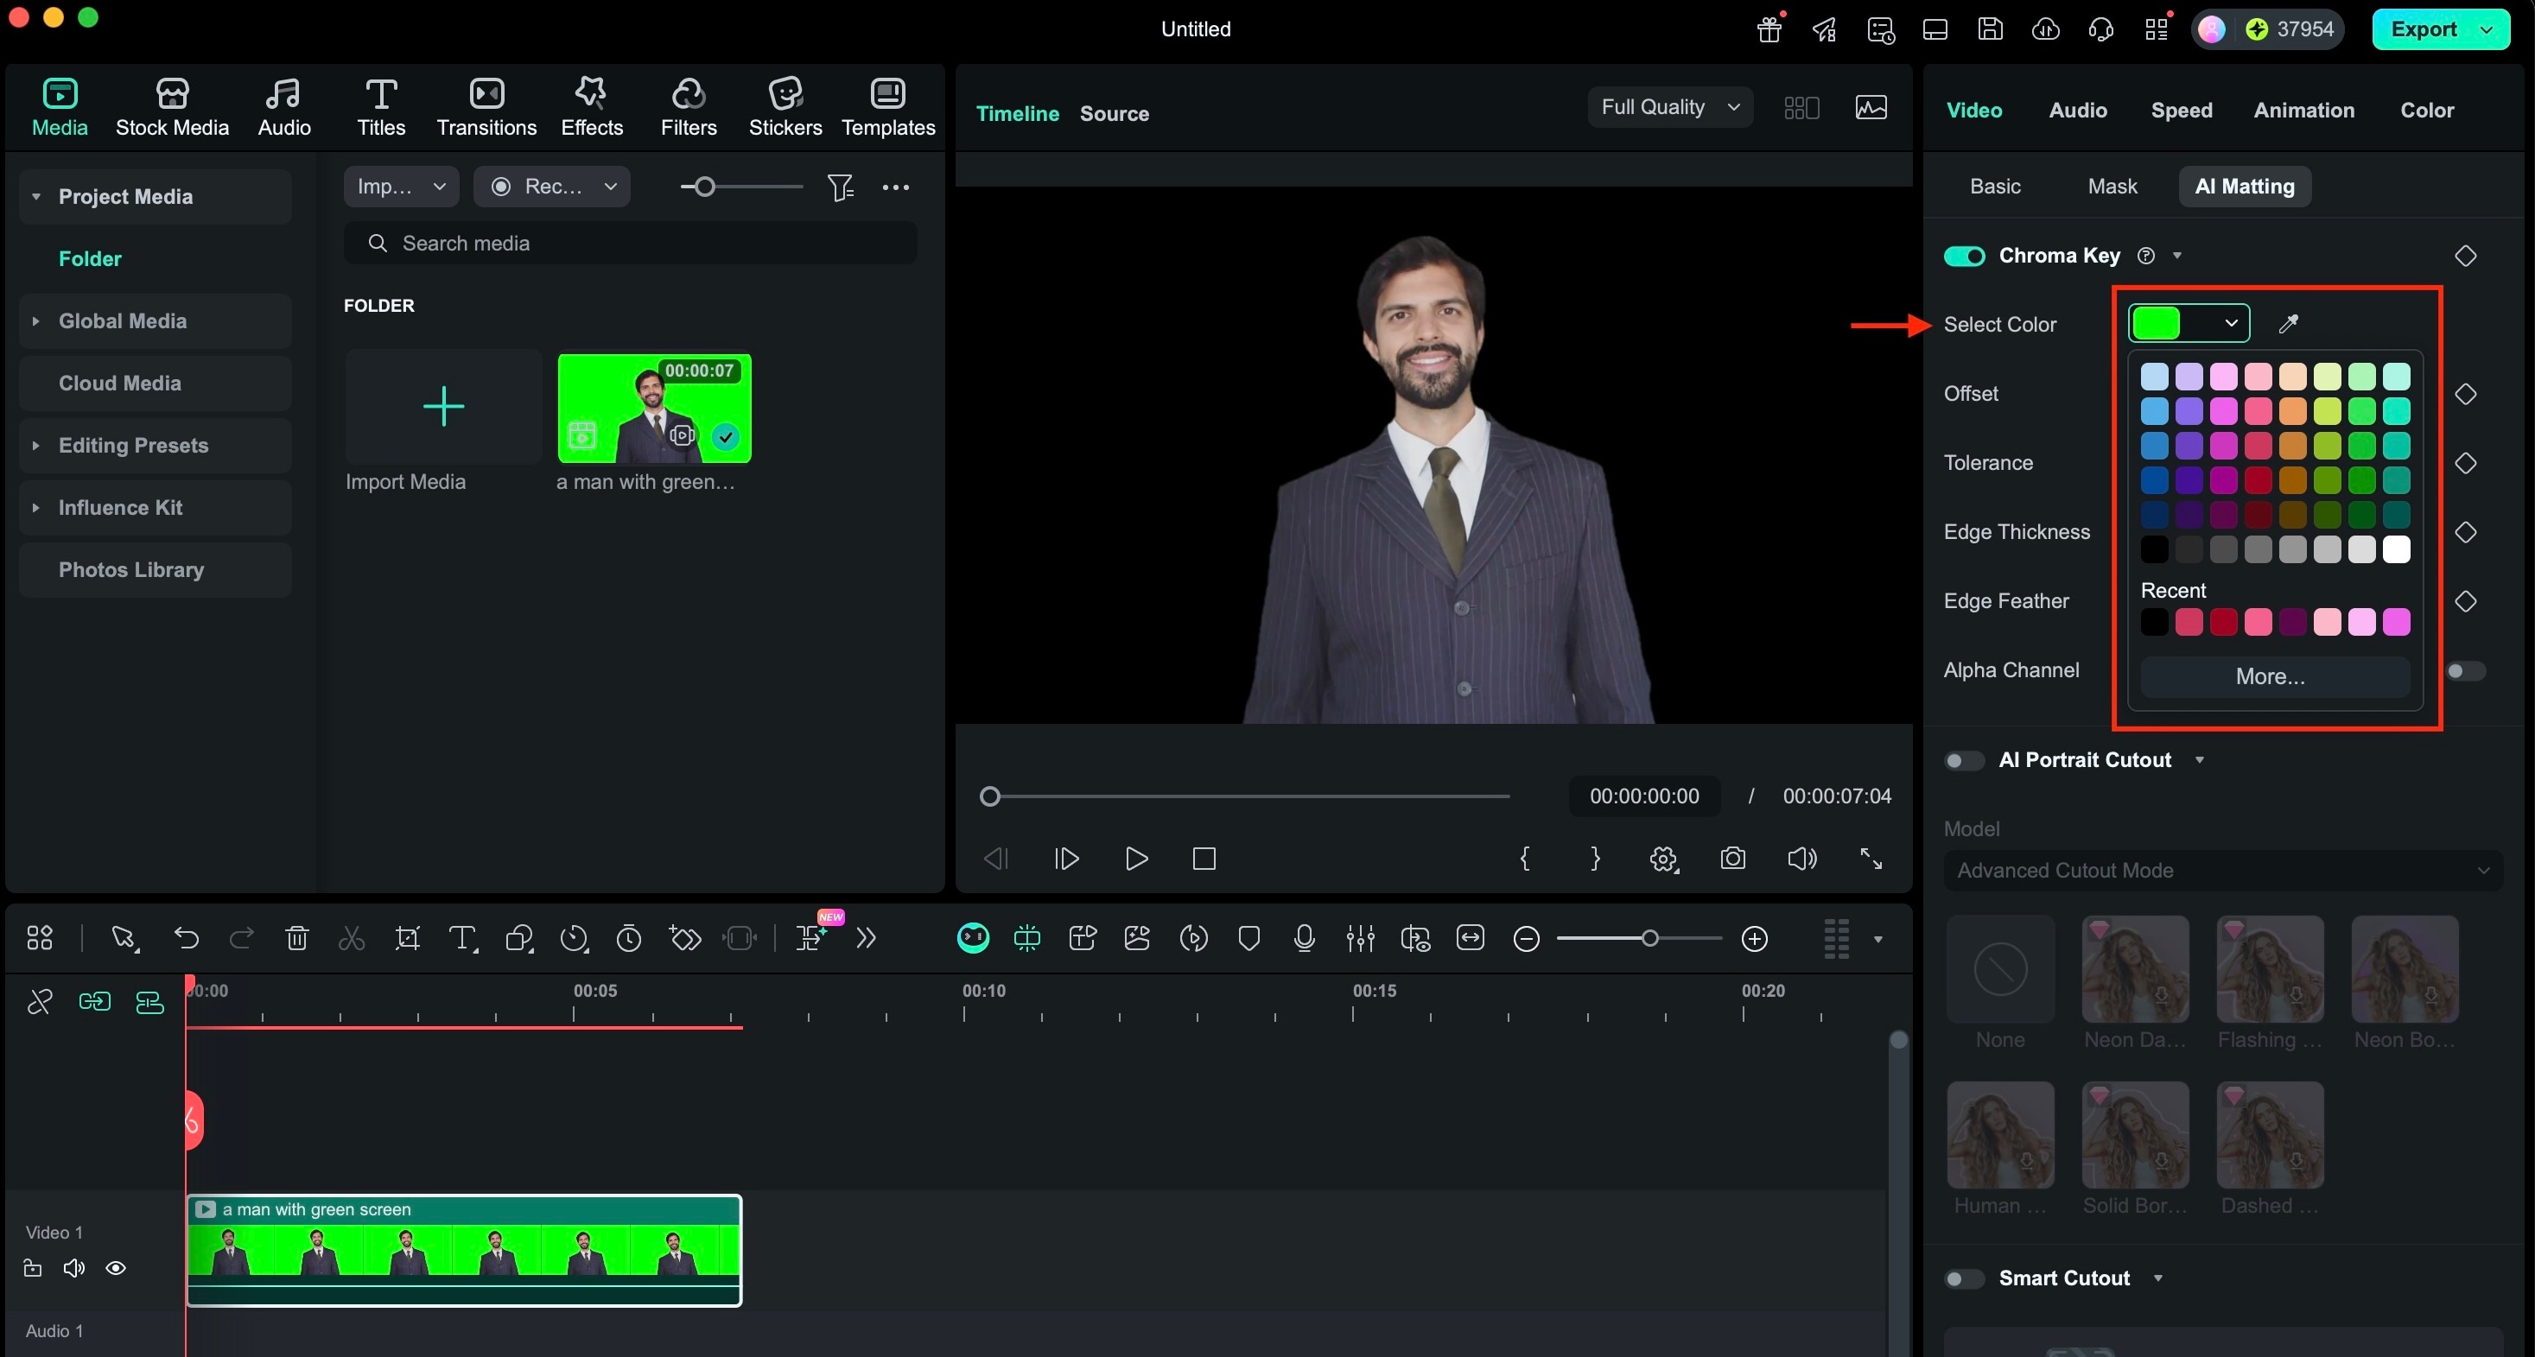Click the More... button in the color panel

(2269, 676)
